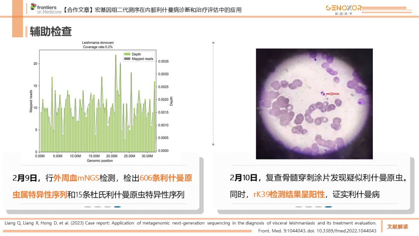Click the vertical Depth axis label on chart's right

[171, 101]
